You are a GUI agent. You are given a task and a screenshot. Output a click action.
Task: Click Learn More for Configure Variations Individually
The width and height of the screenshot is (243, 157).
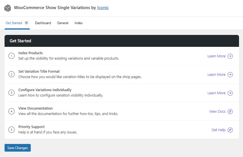[216, 93]
